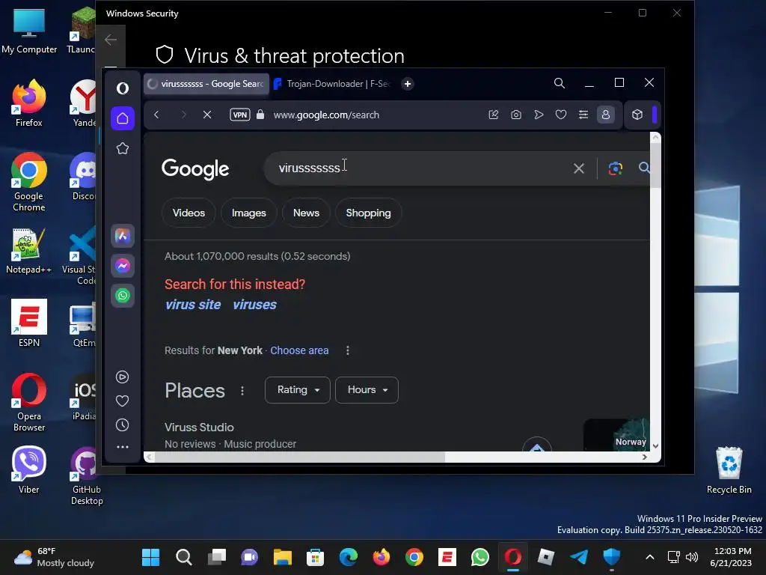Click the 'viruses' suggestion link
The width and height of the screenshot is (766, 575).
(x=254, y=305)
